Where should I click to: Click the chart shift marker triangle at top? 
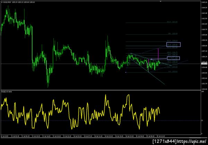pyautogui.click(x=161, y=1)
